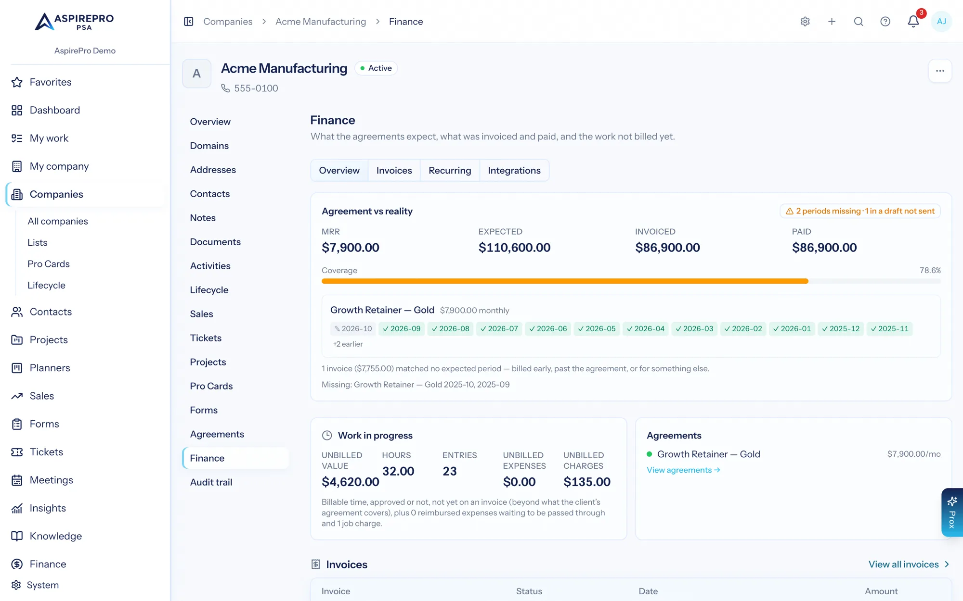Open the Prox assistant side tab

952,513
